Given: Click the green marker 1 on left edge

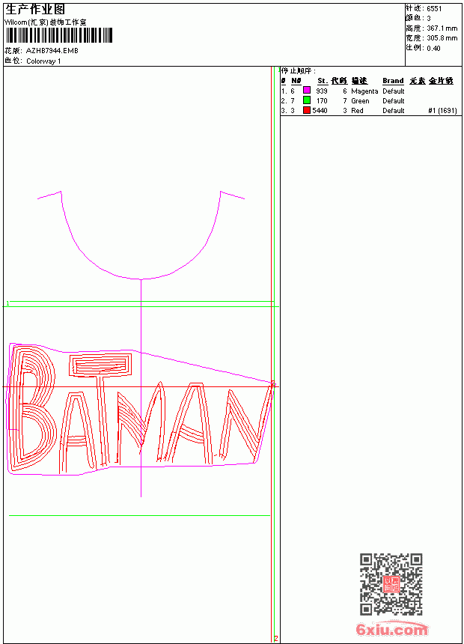Looking at the screenshot, I should [x=7, y=303].
